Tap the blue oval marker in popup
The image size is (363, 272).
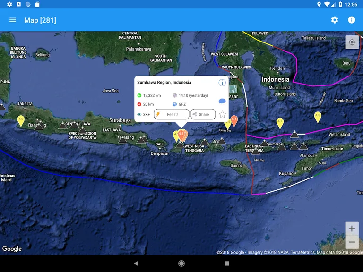[222, 101]
